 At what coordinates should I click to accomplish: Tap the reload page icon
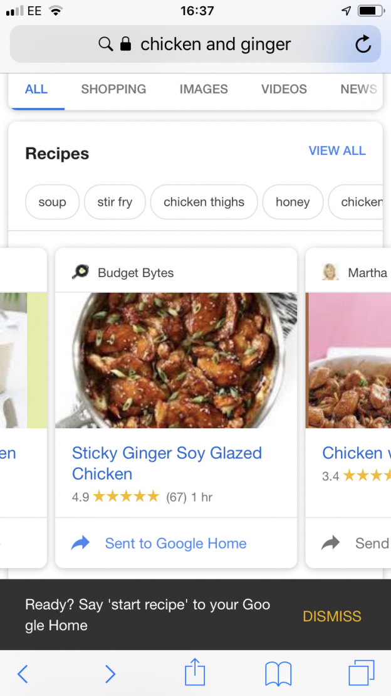tap(363, 44)
